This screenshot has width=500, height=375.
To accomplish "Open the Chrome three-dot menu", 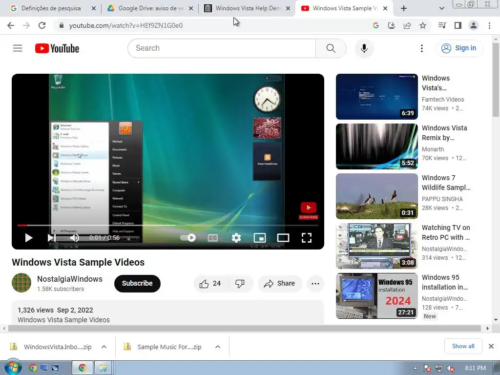I will (489, 25).
